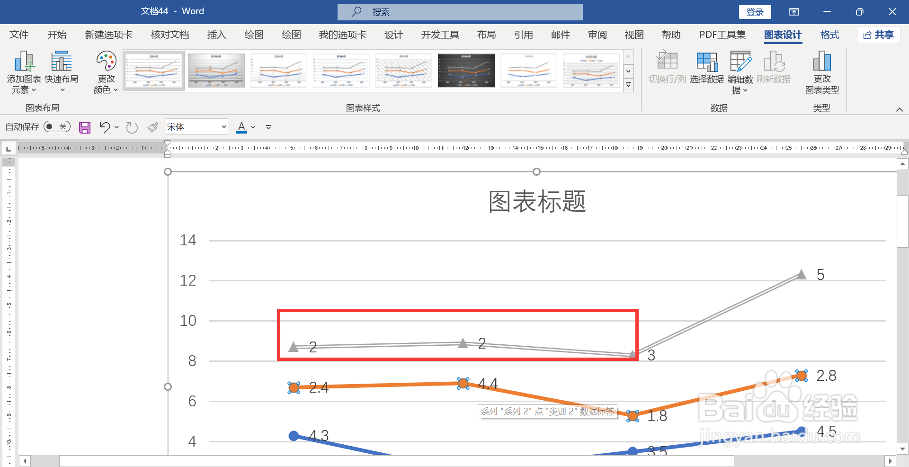The image size is (909, 467).
Task: Click the data label 4.4 on orange series
Action: click(x=488, y=383)
